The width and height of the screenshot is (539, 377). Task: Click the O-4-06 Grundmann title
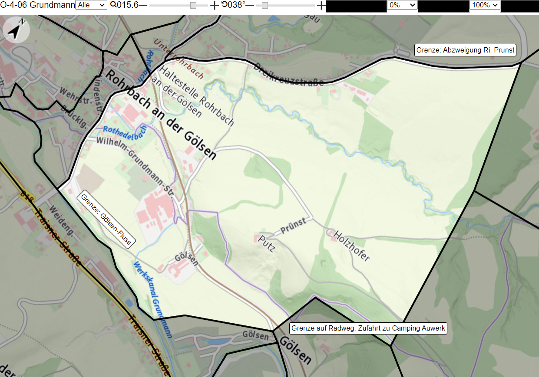tap(38, 5)
